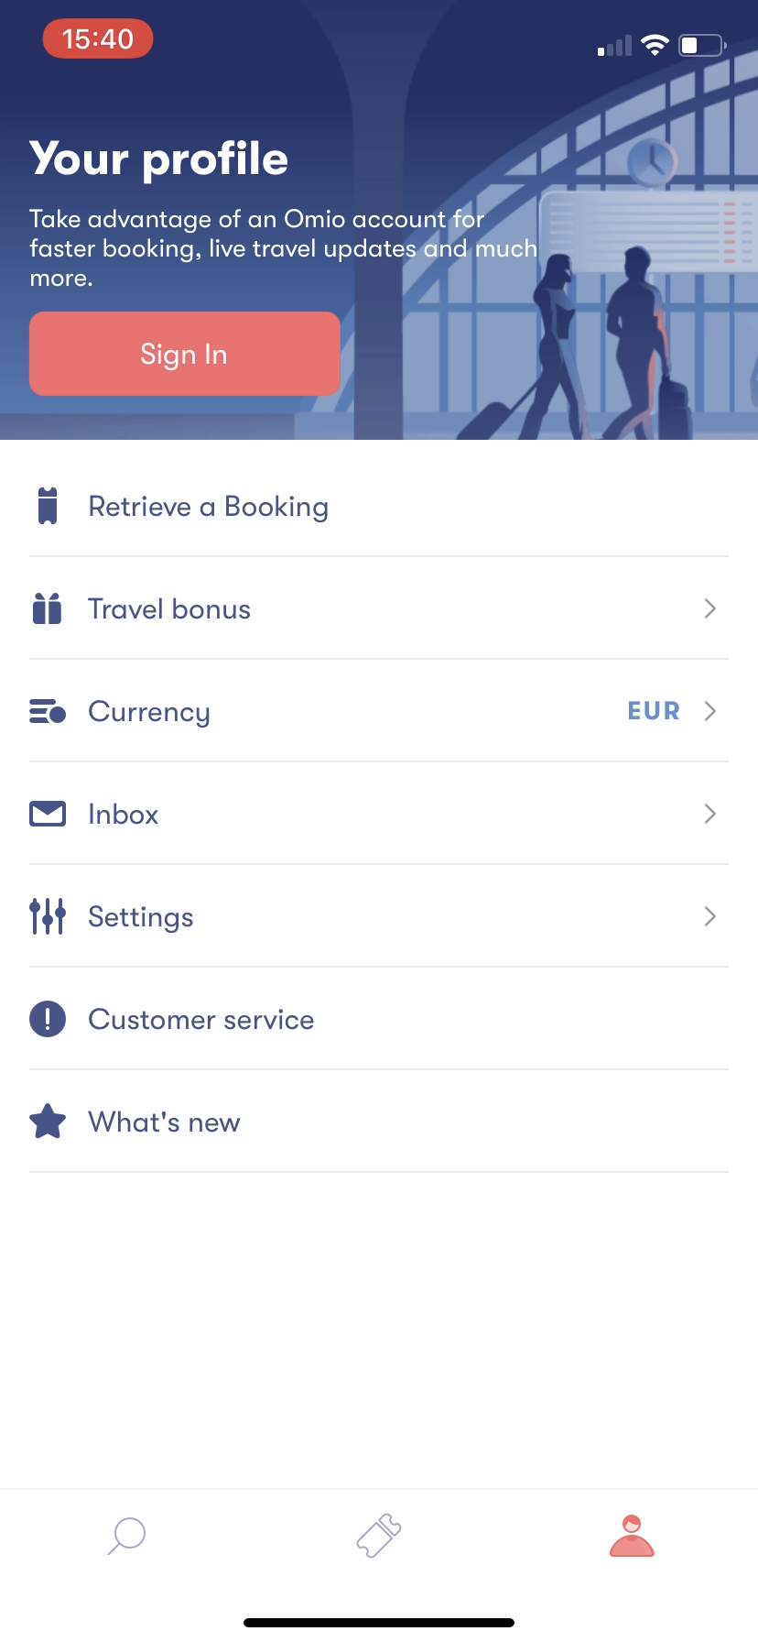Open the Tickets tab in bottom bar
The width and height of the screenshot is (758, 1642).
pos(379,1536)
